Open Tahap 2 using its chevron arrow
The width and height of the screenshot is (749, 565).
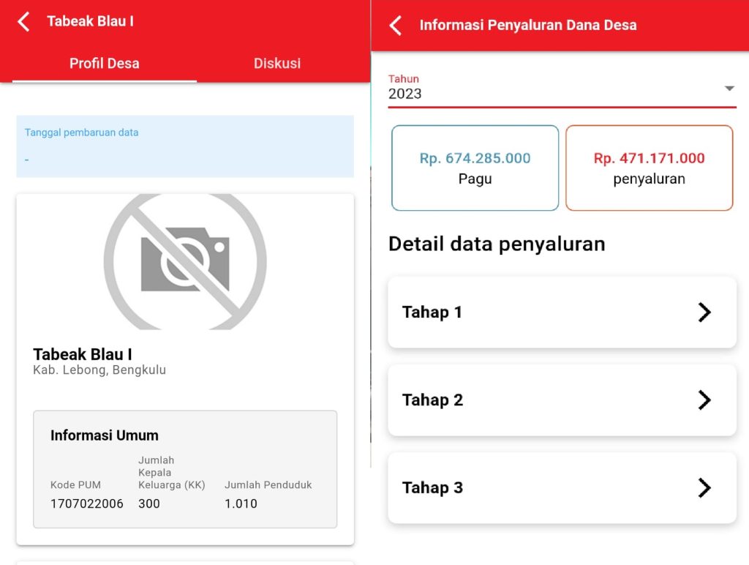coord(704,400)
